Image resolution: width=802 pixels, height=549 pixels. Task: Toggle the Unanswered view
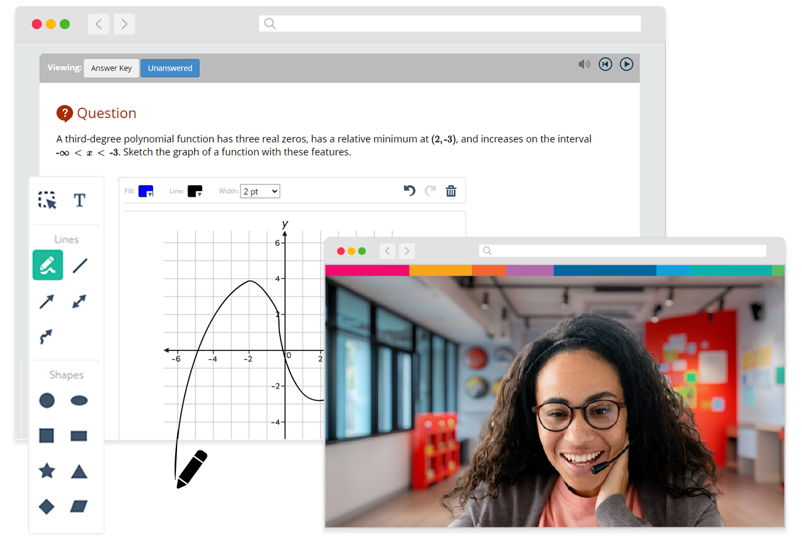[x=170, y=68]
